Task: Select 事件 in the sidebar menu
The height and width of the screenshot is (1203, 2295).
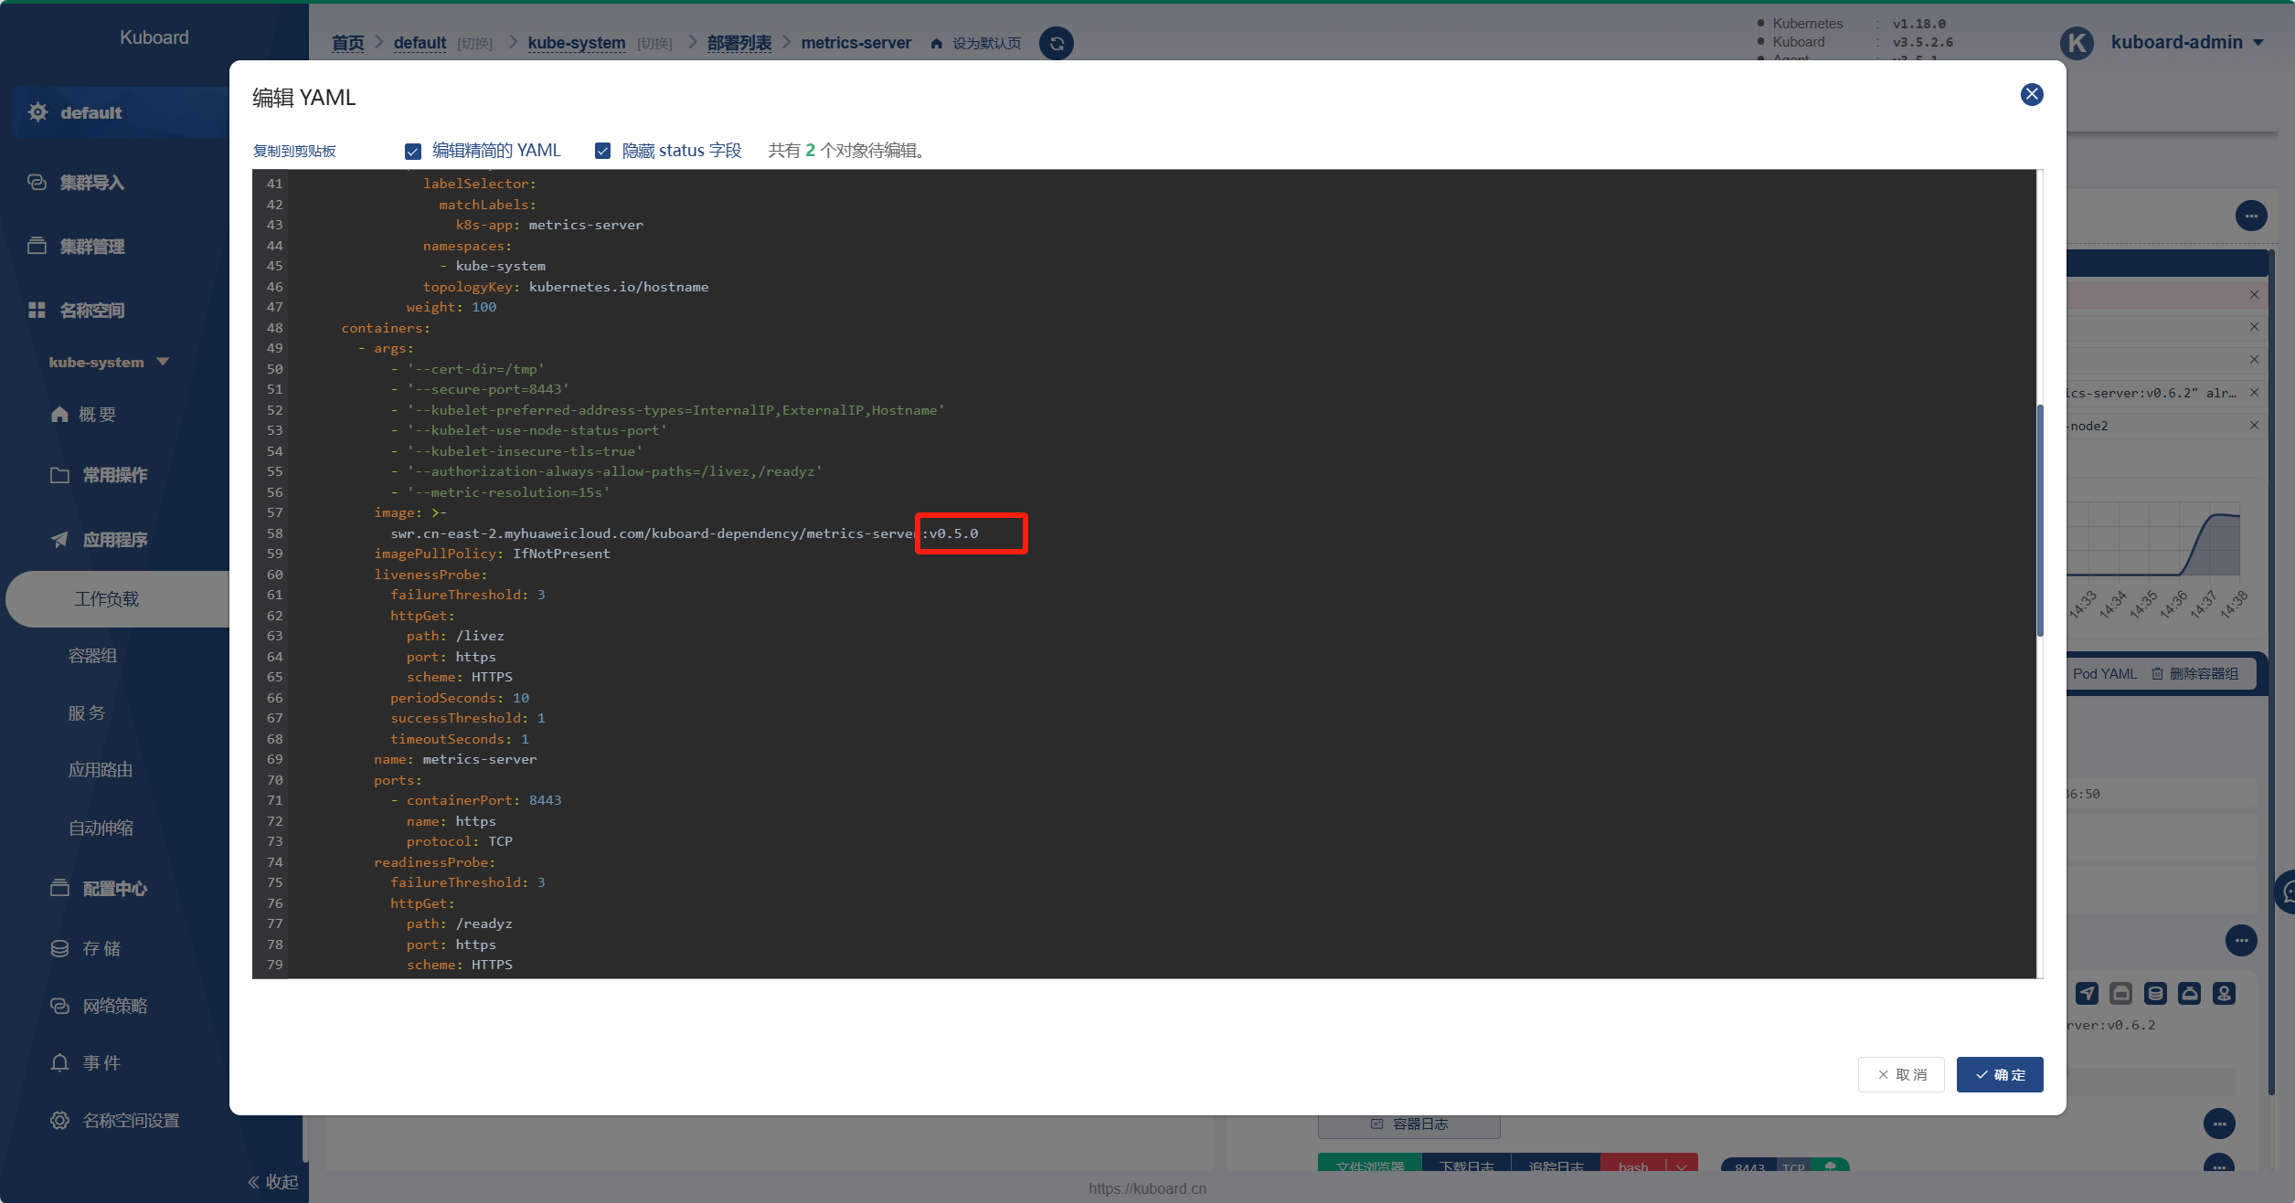Action: coord(101,1062)
